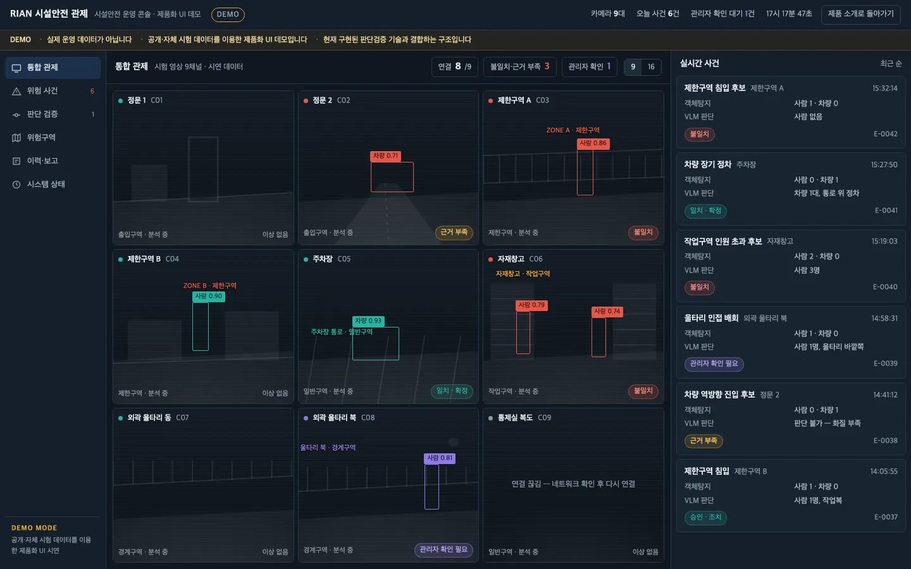
Task: Click the 일치 · 확정 badge on 주차장 feed
Action: coord(452,391)
